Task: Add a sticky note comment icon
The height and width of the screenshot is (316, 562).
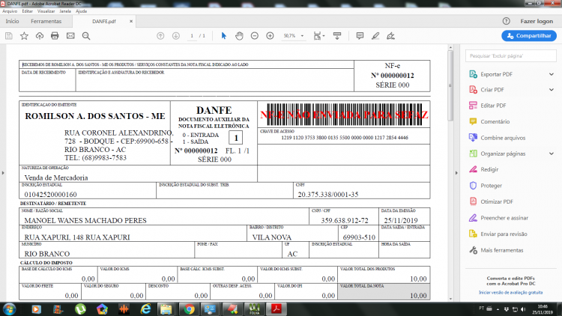Action: [x=360, y=36]
